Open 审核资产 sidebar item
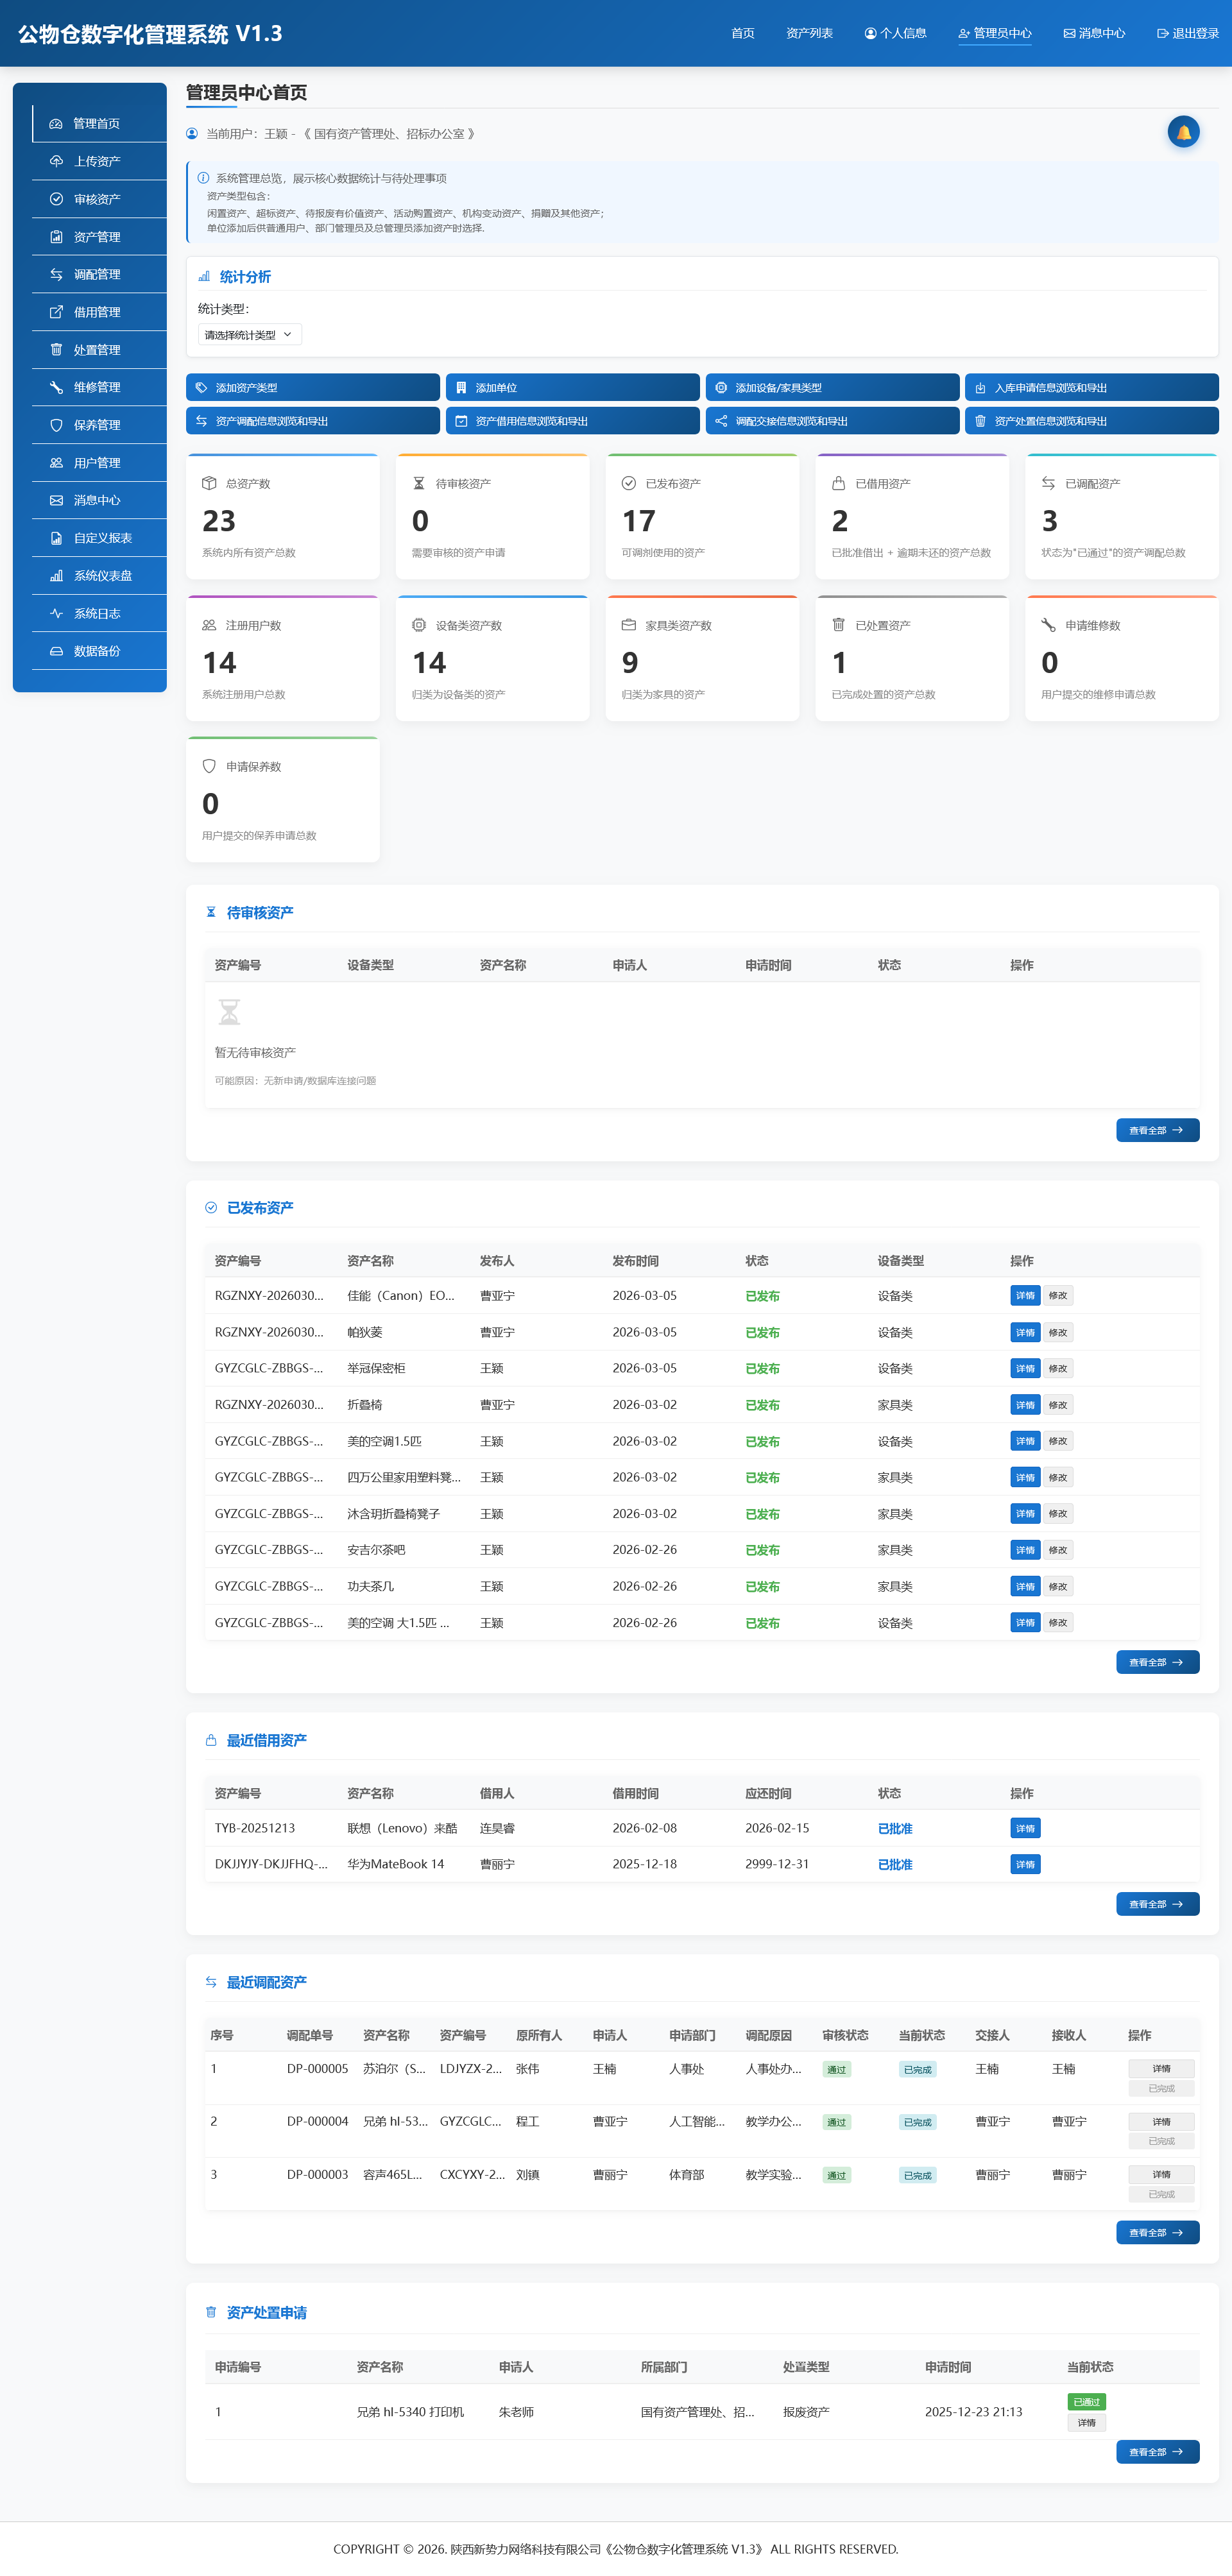The image size is (1232, 2576). [97, 199]
